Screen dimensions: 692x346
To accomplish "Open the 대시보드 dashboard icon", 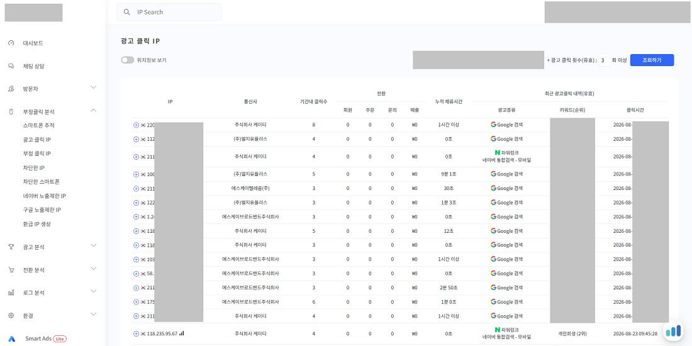I will coord(11,43).
